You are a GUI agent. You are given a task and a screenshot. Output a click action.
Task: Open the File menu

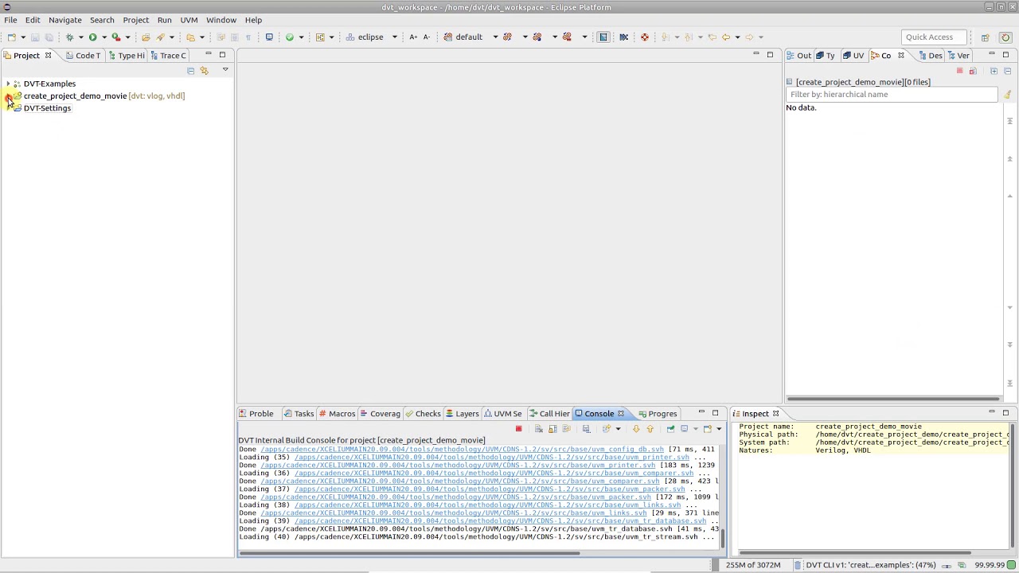10,20
